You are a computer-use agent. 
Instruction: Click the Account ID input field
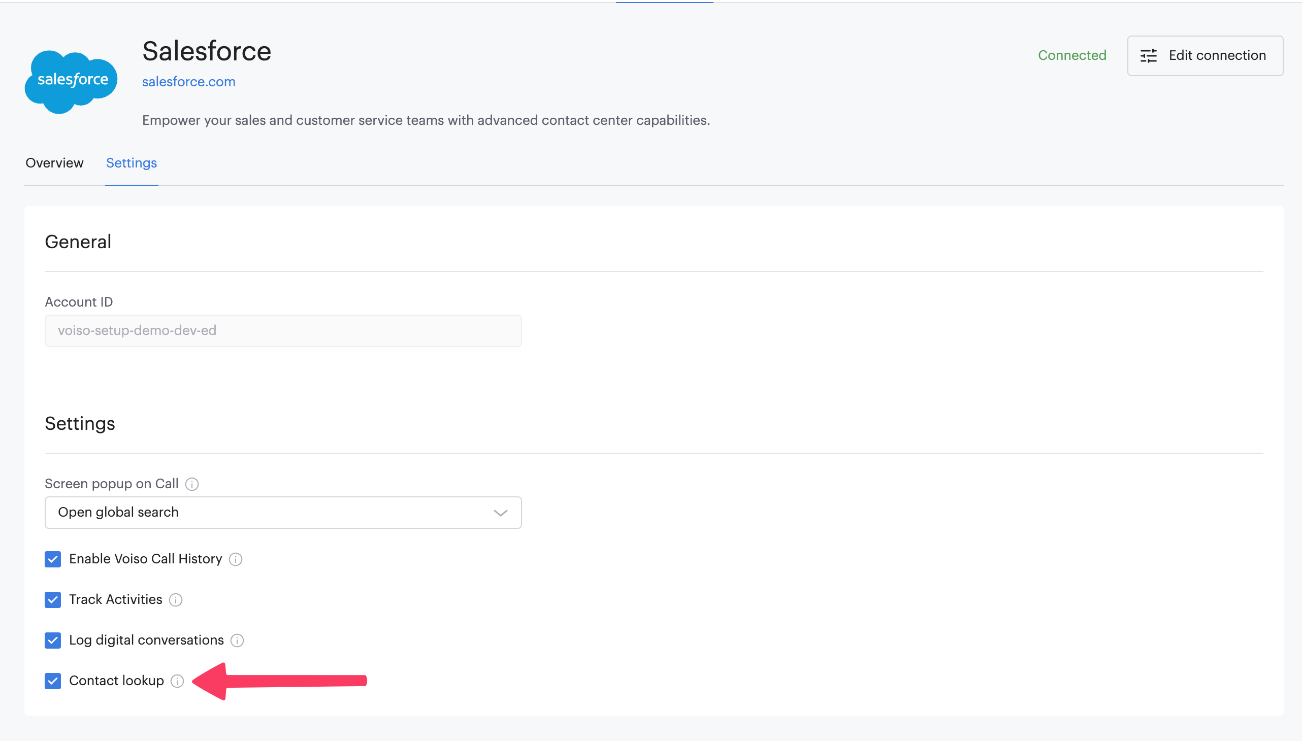283,331
